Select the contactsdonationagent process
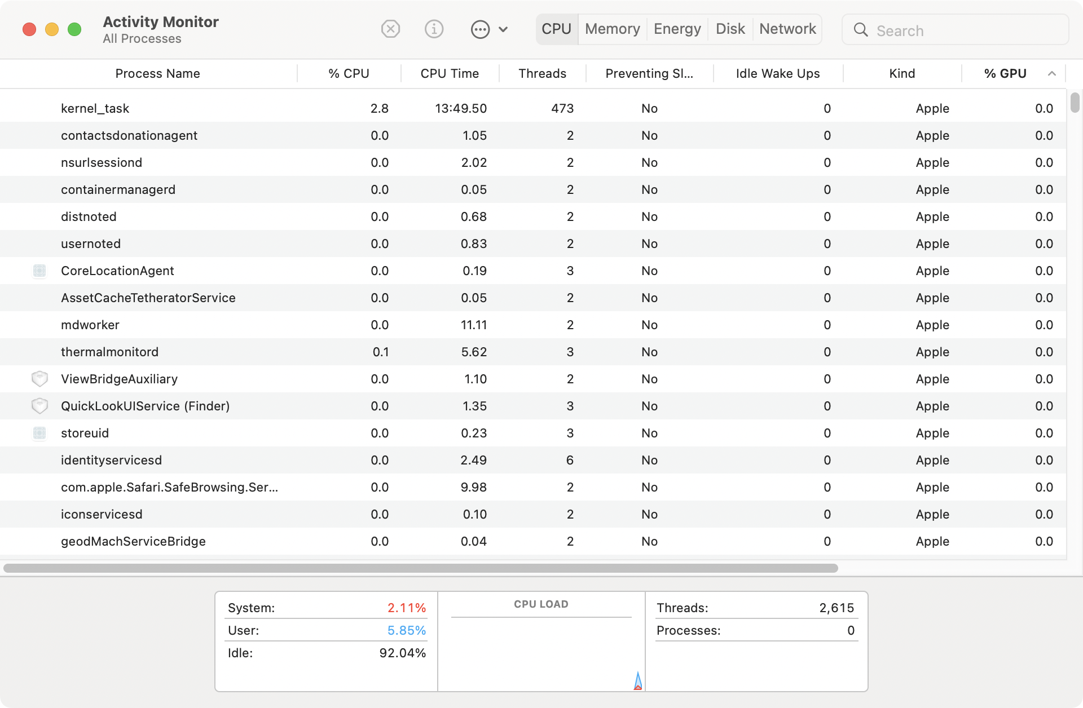The width and height of the screenshot is (1083, 708). (x=533, y=135)
